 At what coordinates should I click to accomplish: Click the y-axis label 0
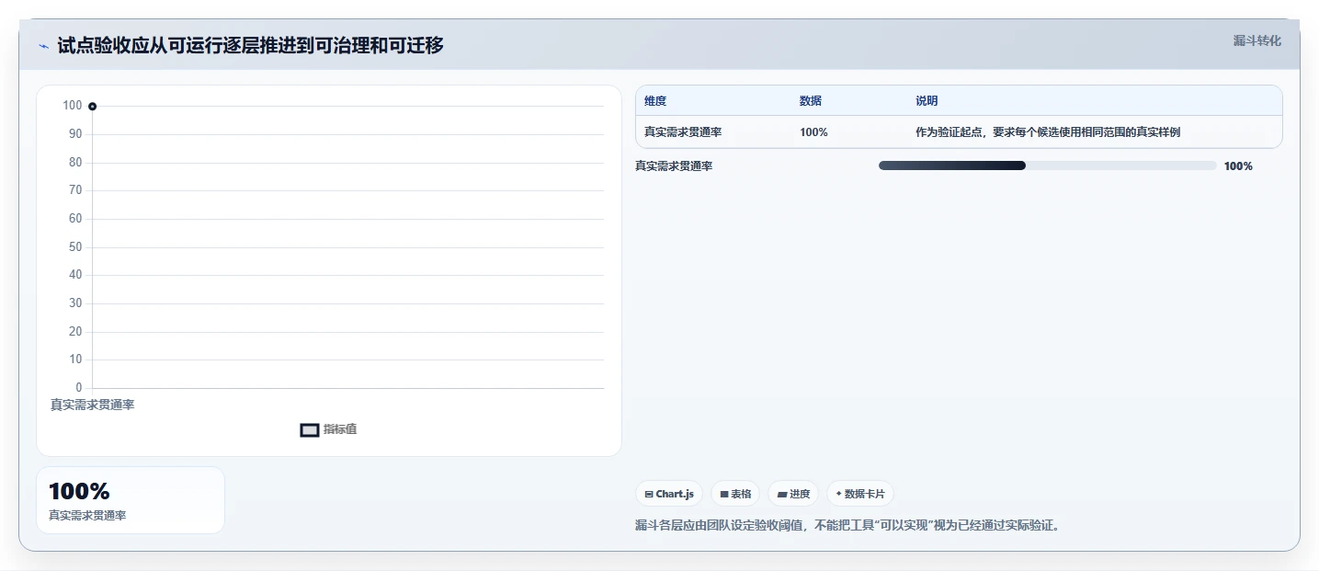tap(79, 388)
